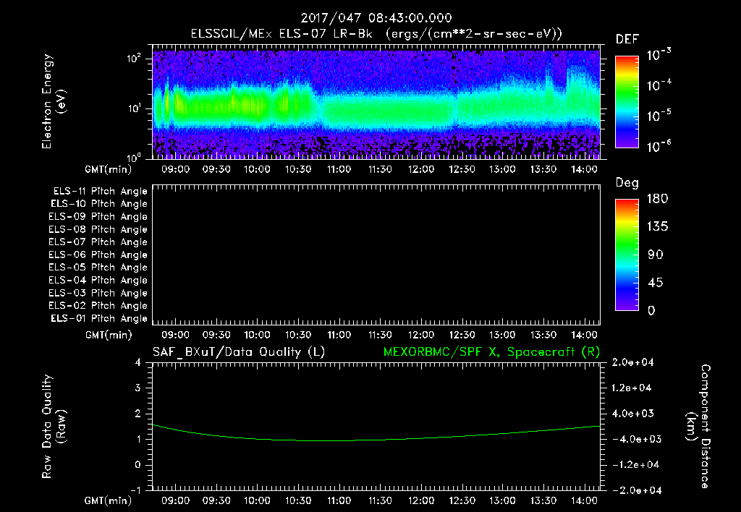Click the plot title timestamp 2017/047 08:43:00.000

click(x=376, y=18)
